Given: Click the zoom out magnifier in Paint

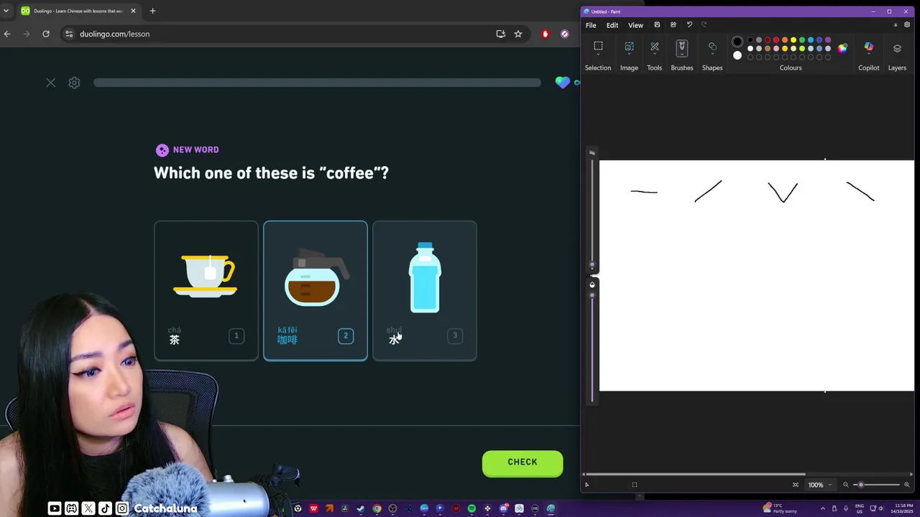Looking at the screenshot, I should (x=846, y=485).
